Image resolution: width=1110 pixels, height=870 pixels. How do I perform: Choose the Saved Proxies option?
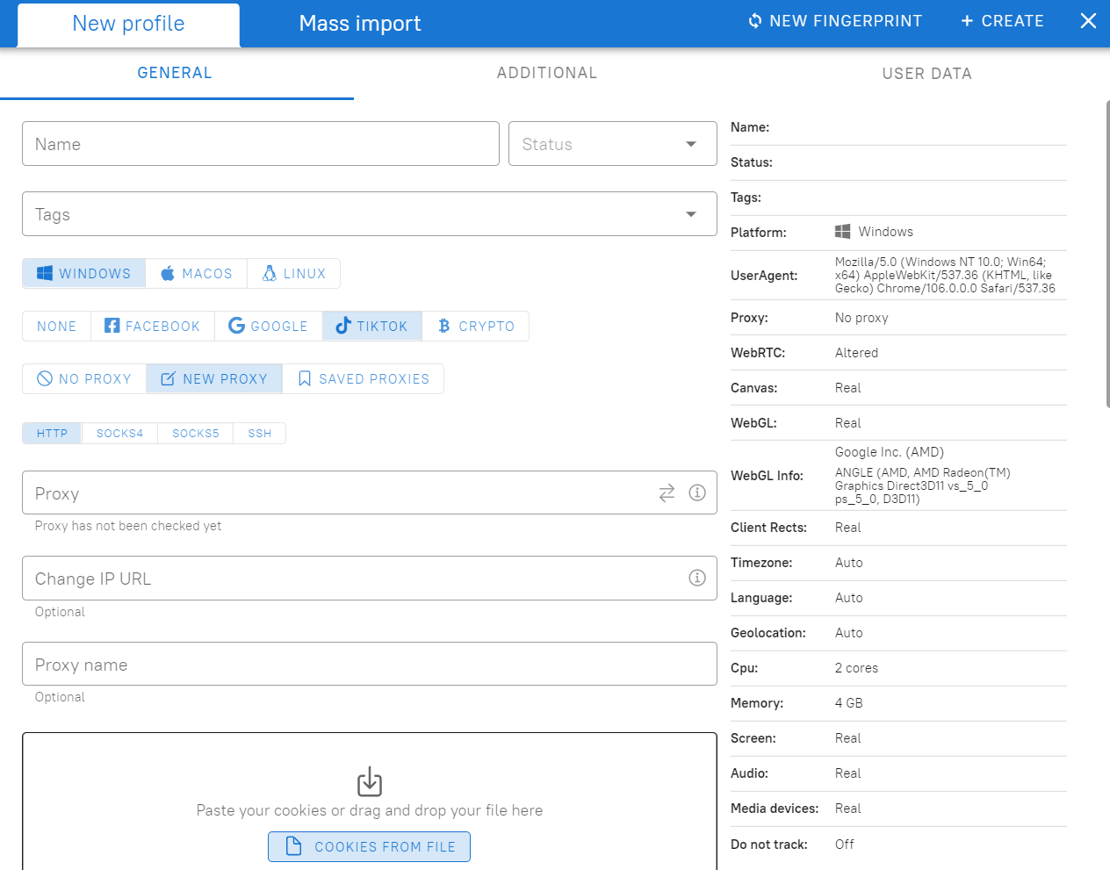(364, 379)
